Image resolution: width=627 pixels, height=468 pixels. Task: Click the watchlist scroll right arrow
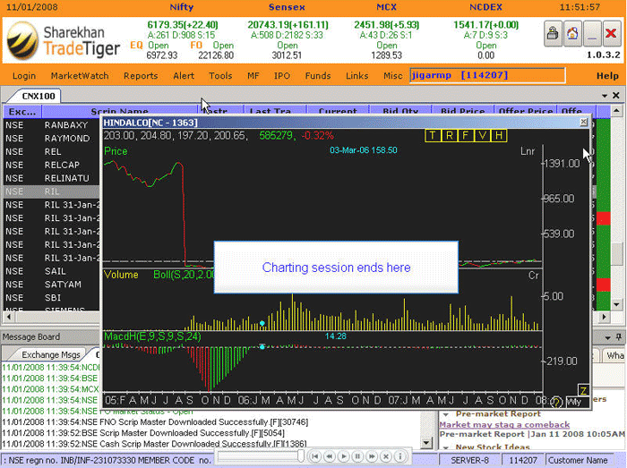pos(605,318)
